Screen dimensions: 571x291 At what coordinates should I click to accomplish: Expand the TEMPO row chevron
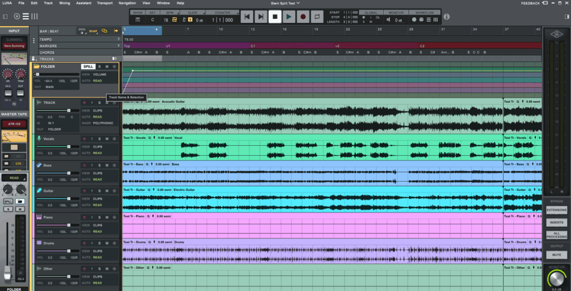coord(119,39)
